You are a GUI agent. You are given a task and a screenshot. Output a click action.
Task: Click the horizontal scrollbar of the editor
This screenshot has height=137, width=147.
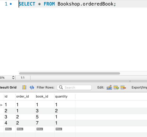(70, 73)
